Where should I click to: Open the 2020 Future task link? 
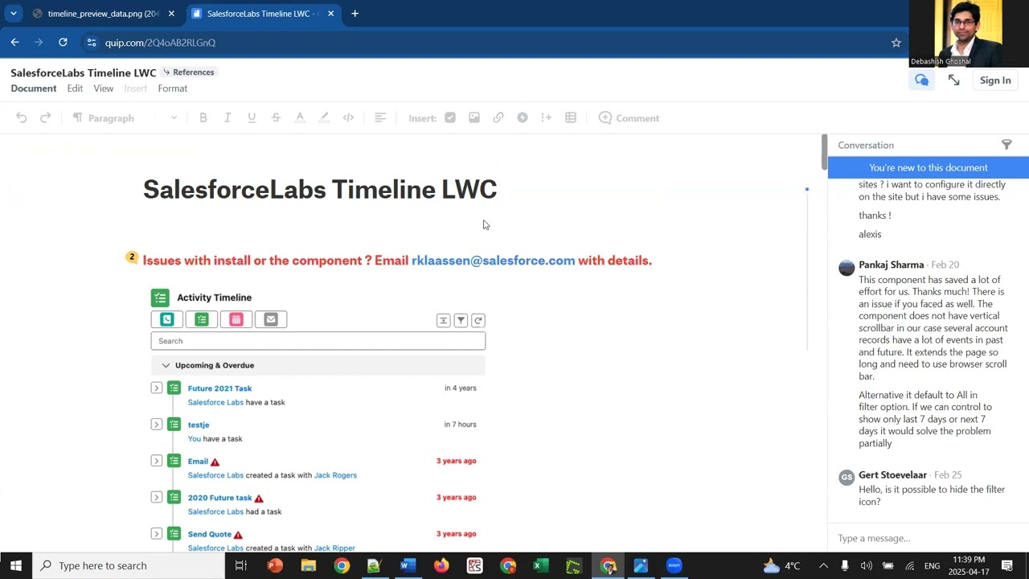[220, 498]
